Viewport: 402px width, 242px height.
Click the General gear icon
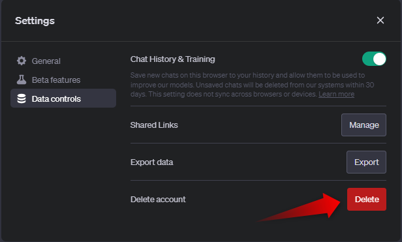click(x=22, y=61)
